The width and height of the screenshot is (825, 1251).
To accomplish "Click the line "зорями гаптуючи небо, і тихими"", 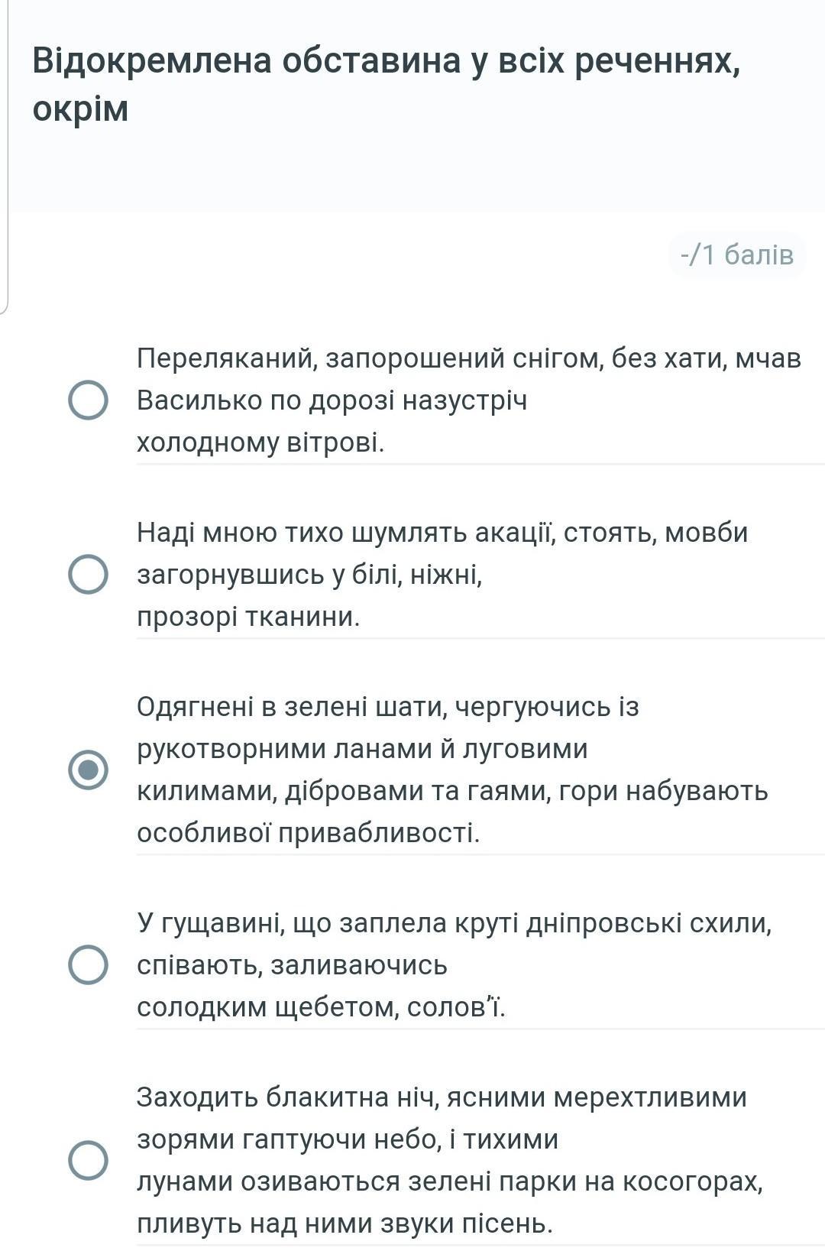I will [348, 1139].
